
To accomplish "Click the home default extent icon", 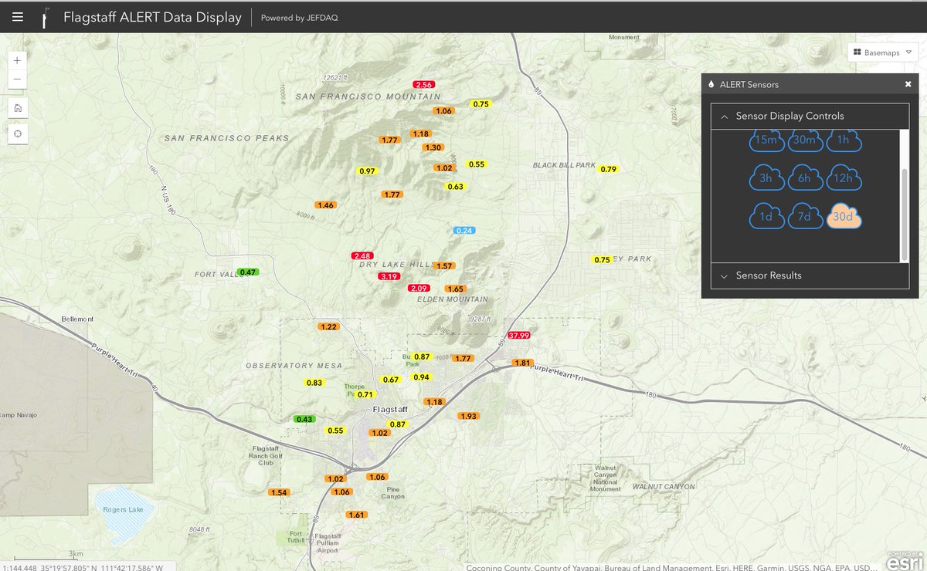I will pos(17,107).
